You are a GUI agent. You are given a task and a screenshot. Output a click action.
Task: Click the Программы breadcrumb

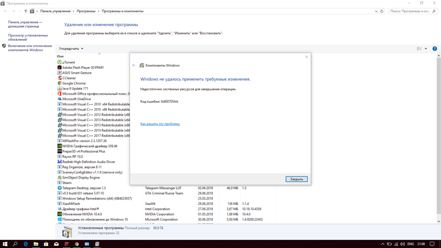[86, 11]
